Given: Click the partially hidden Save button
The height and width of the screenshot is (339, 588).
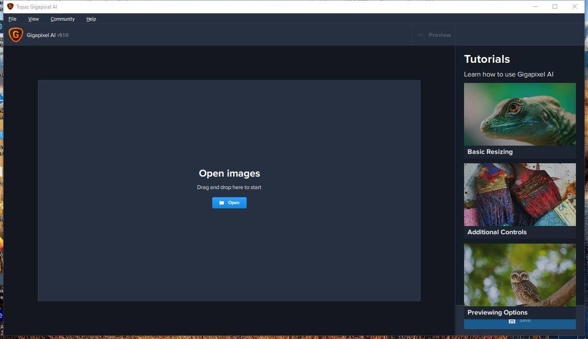Looking at the screenshot, I should pyautogui.click(x=520, y=324).
